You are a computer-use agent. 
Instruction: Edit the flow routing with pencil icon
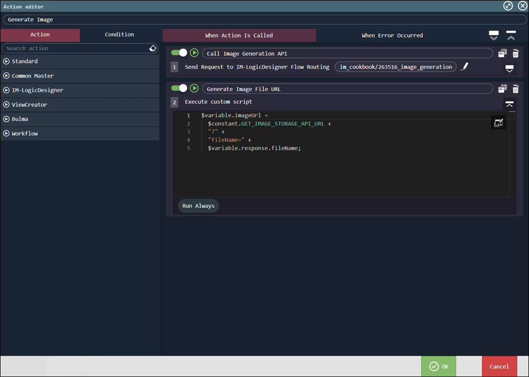[464, 67]
